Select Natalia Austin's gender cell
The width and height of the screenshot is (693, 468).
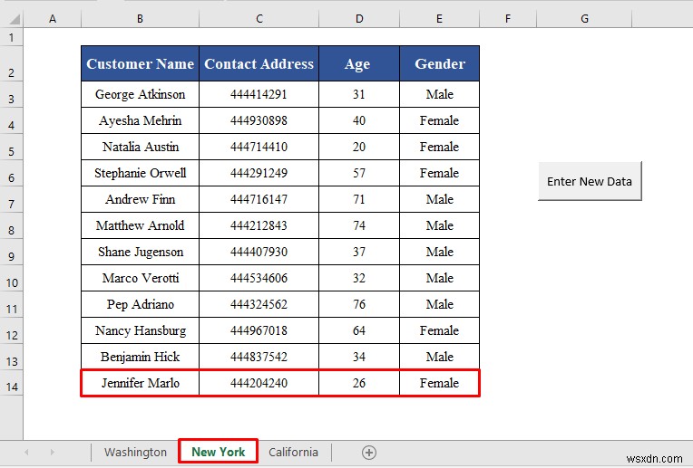tap(439, 147)
